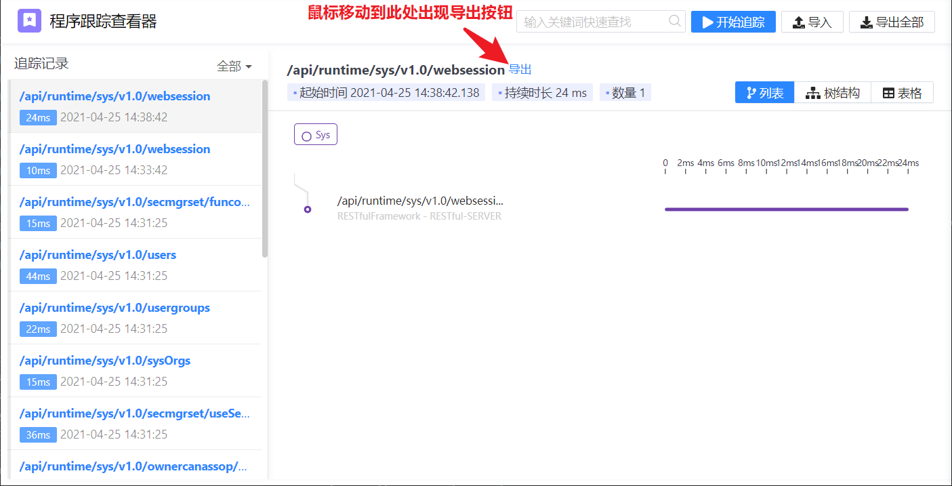Click the /api/runtime/sys/v1.0/websession detail heading
The image size is (952, 486).
click(396, 70)
